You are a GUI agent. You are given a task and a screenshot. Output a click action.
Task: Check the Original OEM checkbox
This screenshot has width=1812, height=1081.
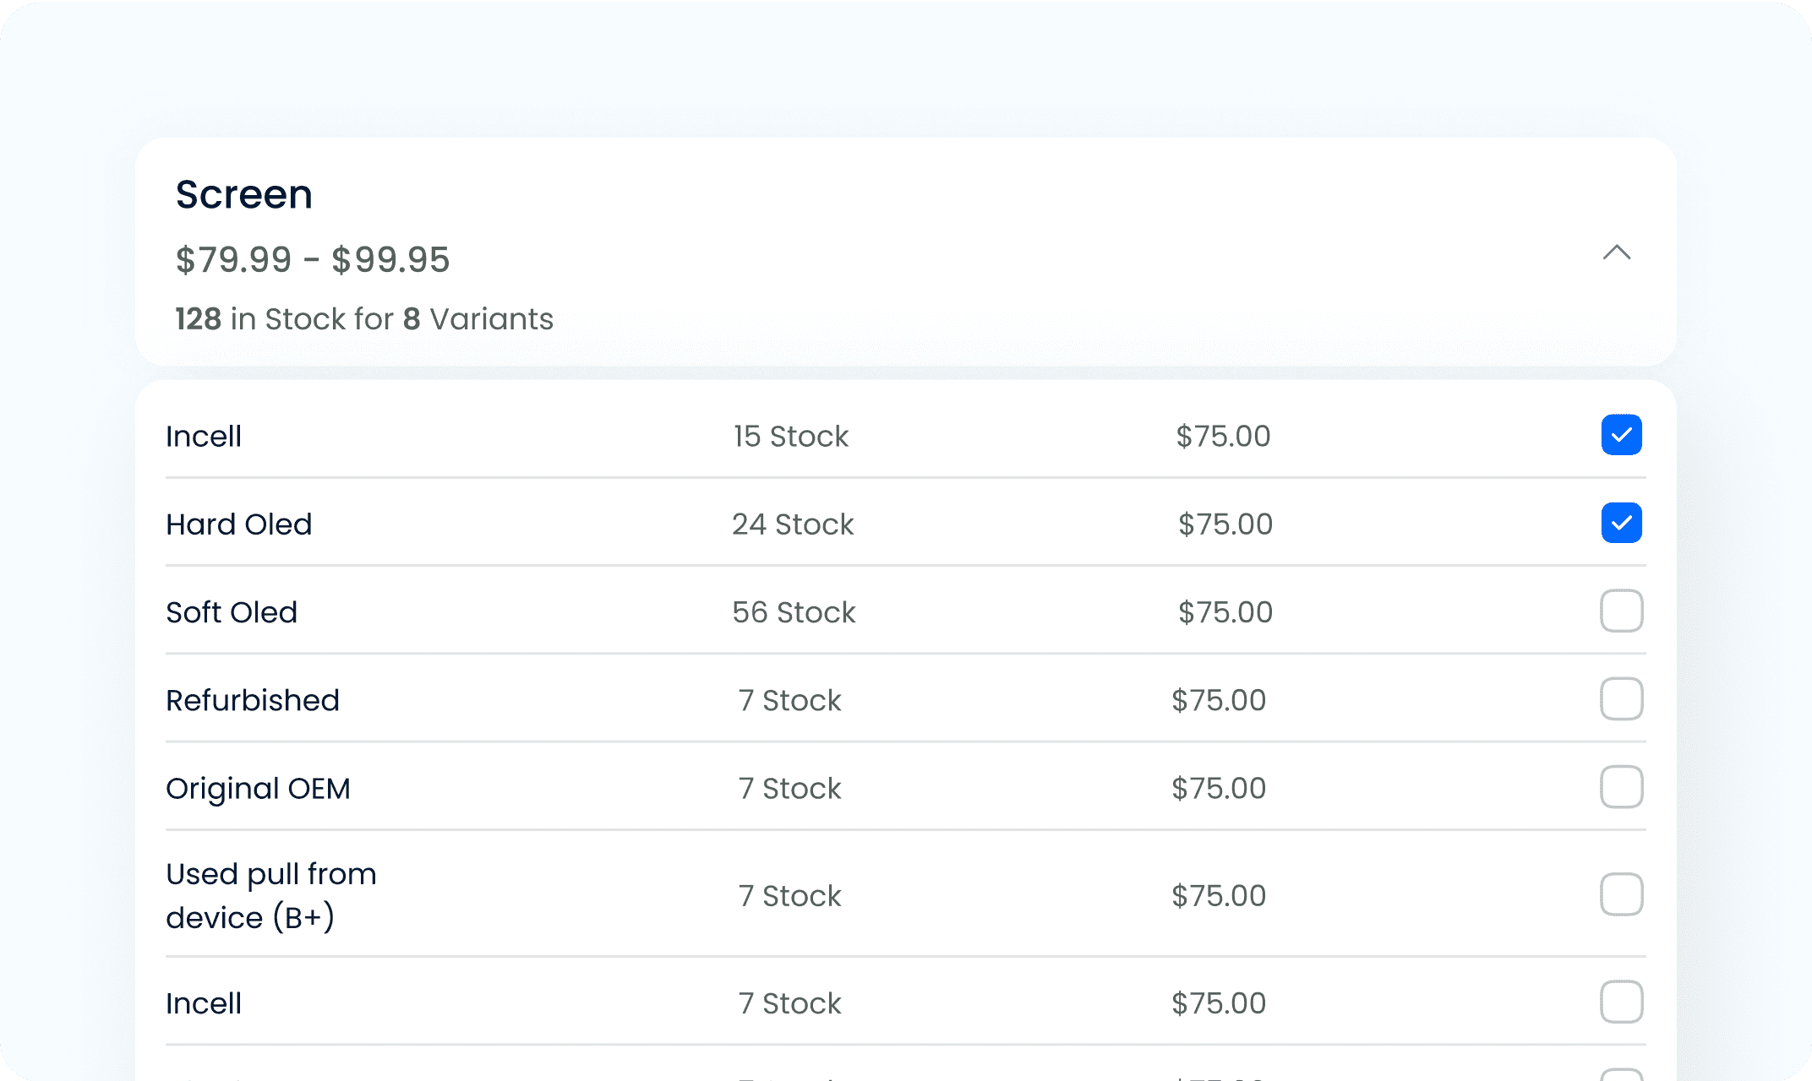click(x=1621, y=787)
